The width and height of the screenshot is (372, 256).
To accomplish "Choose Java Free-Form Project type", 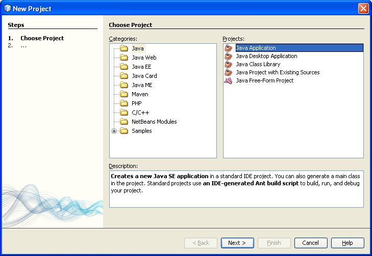I will tap(264, 80).
